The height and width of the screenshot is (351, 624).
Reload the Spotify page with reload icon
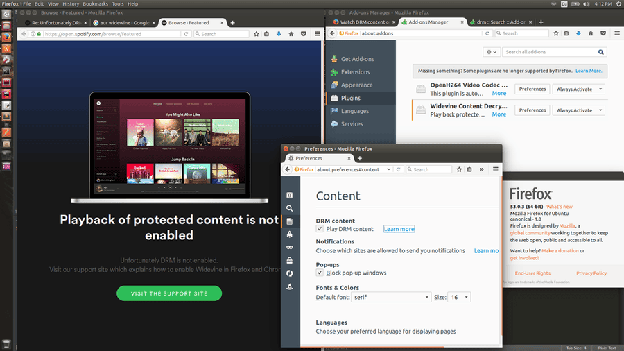(x=186, y=34)
